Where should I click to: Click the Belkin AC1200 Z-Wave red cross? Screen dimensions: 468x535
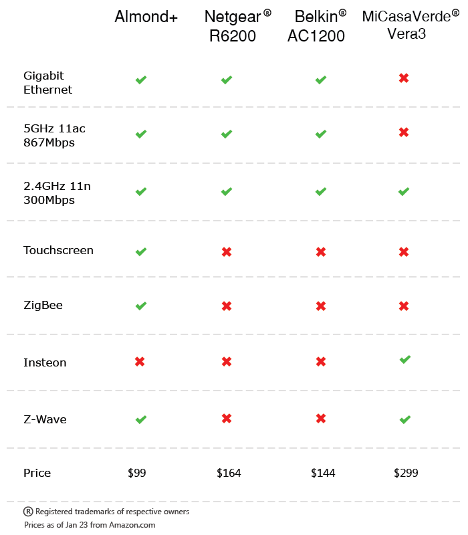(321, 419)
